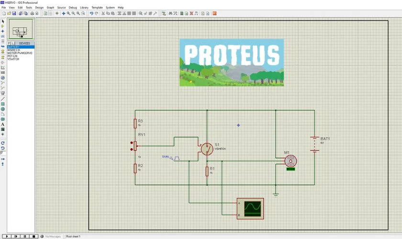Select the 2D Text tool
This screenshot has width=402, height=239.
pos(3,124)
